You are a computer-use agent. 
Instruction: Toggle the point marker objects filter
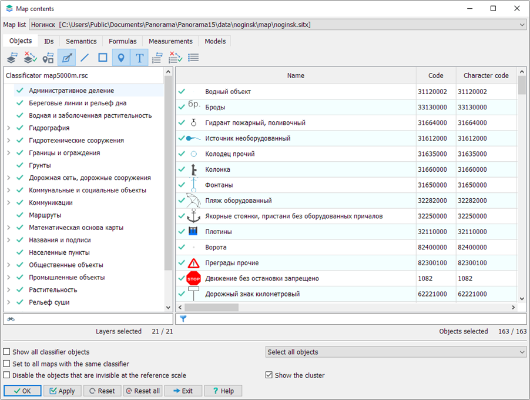121,58
